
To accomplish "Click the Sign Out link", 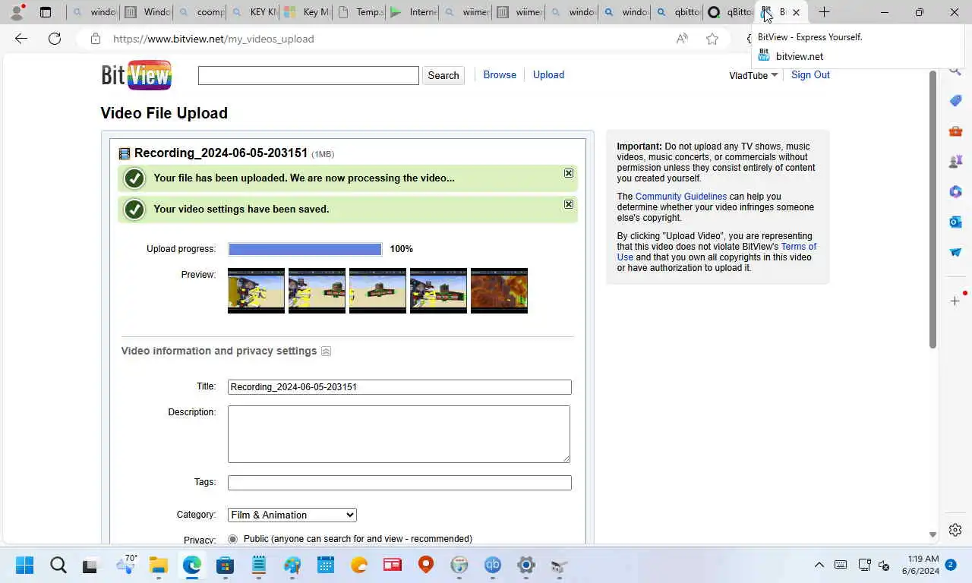I will point(810,74).
